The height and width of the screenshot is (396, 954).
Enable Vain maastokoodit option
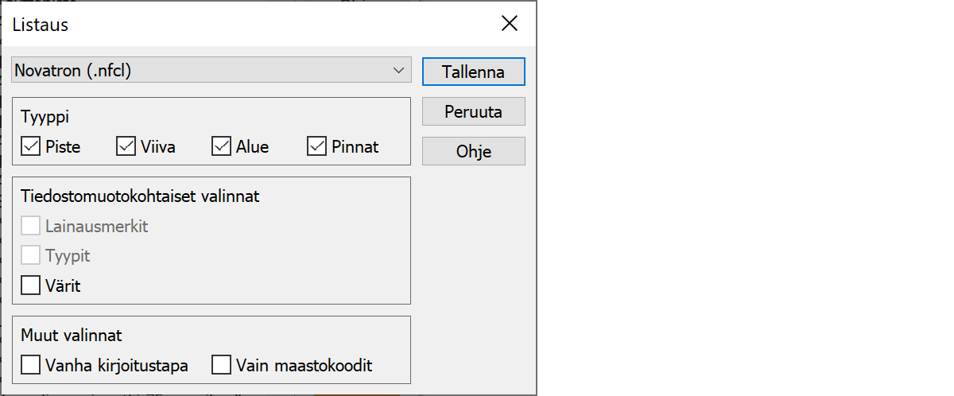[x=222, y=366]
